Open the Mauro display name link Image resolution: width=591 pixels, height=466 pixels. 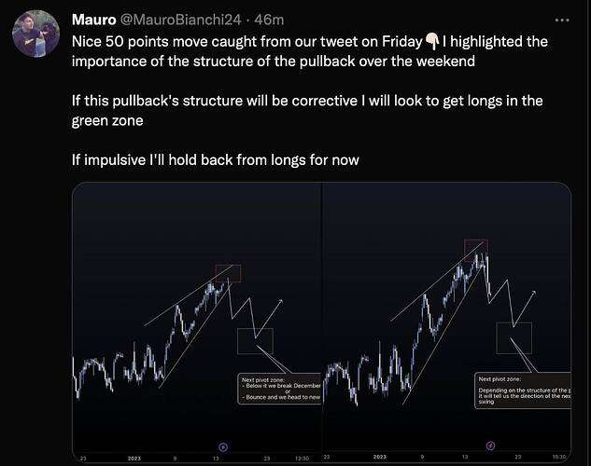pyautogui.click(x=94, y=20)
